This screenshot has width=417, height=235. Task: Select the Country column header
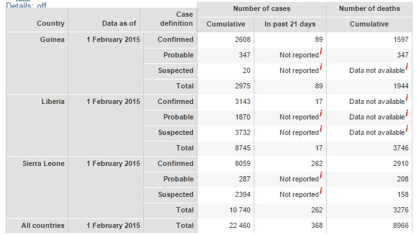click(50, 23)
